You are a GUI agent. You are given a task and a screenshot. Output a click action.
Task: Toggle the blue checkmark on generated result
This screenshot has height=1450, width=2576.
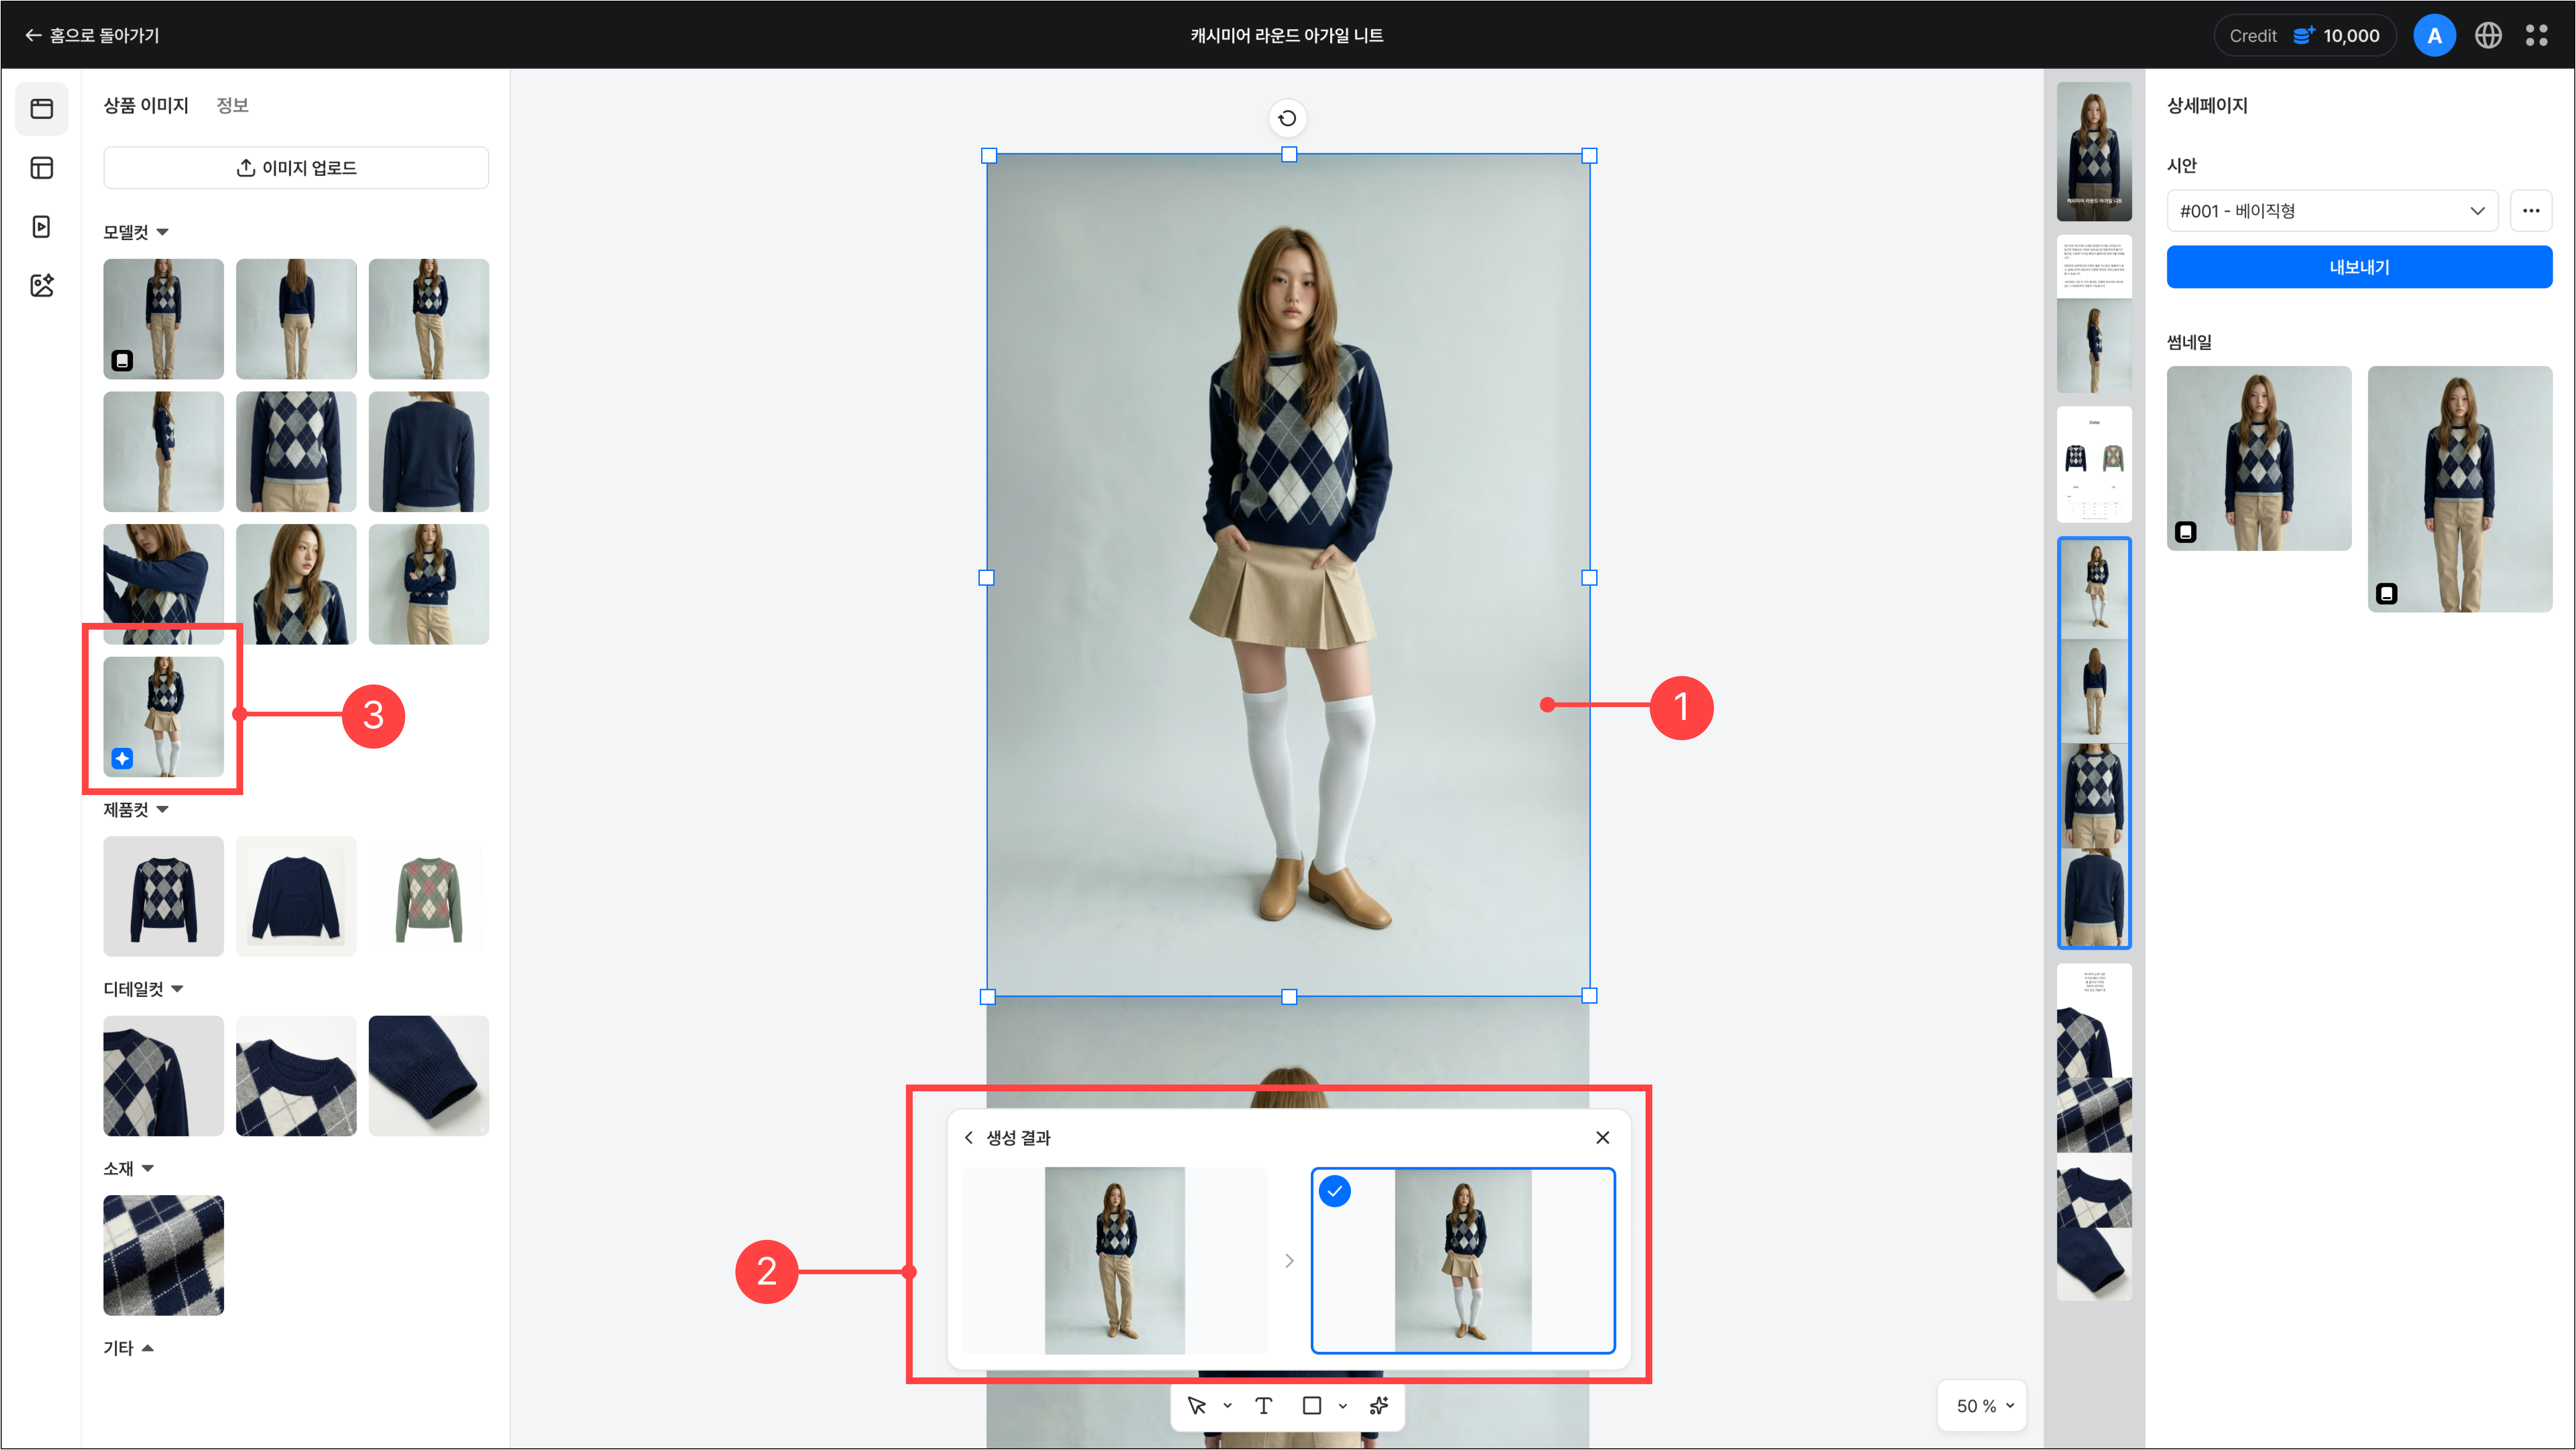pos(1335,1191)
